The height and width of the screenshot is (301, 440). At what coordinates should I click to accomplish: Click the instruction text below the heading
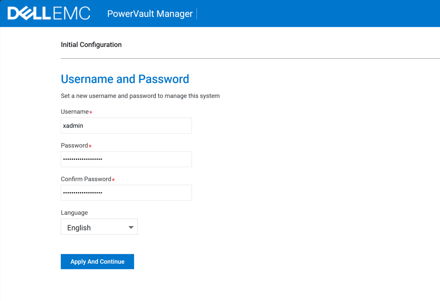[x=140, y=96]
